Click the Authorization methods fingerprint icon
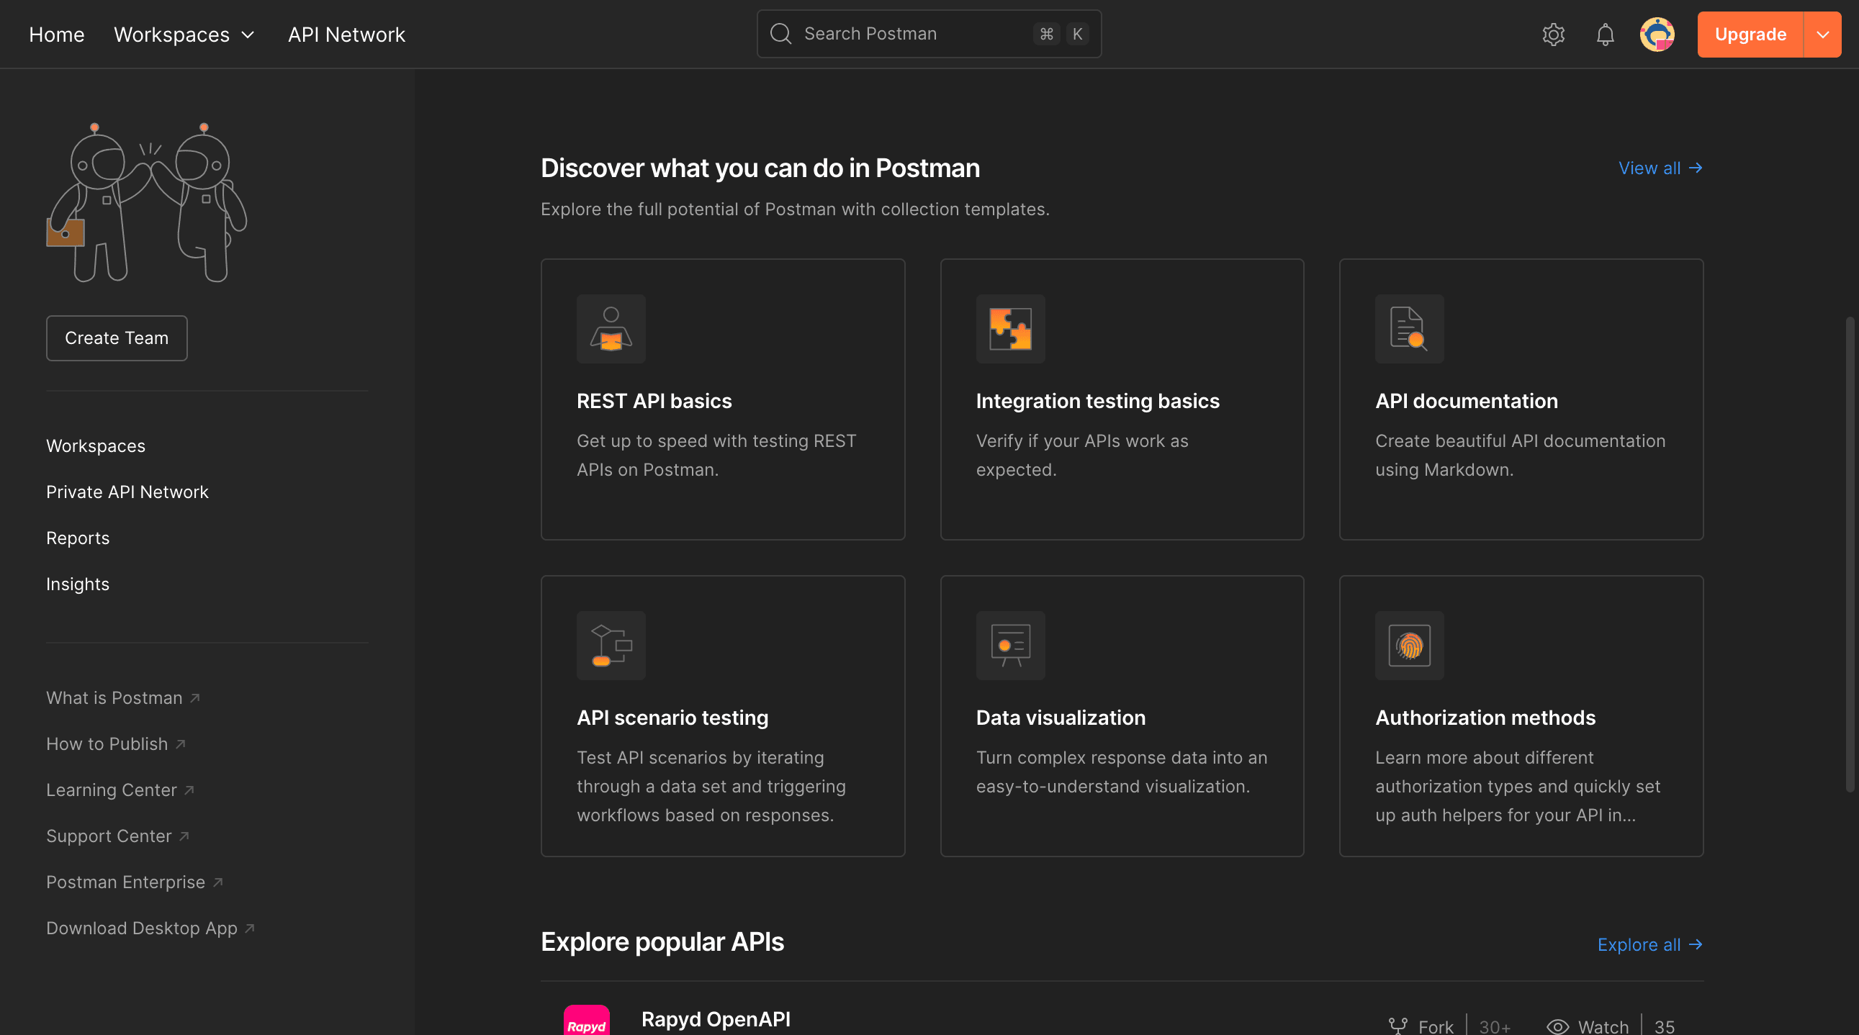 1409,646
